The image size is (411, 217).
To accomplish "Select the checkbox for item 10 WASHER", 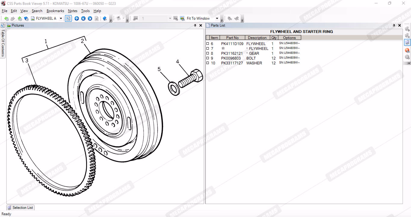I will pyautogui.click(x=208, y=63).
